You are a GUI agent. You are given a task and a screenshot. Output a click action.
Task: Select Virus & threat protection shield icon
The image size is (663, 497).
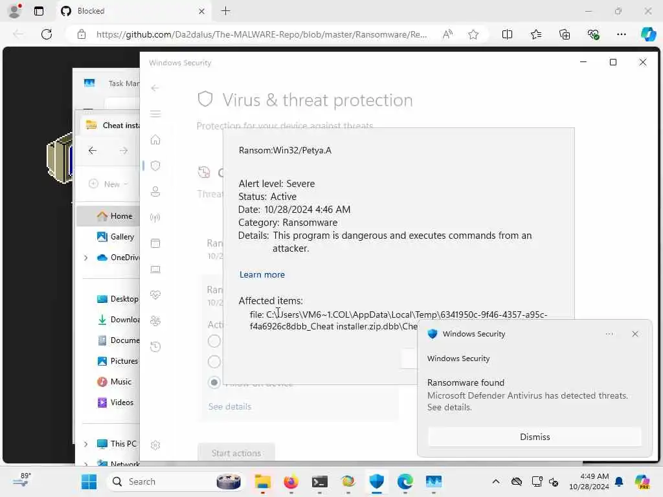coord(155,166)
